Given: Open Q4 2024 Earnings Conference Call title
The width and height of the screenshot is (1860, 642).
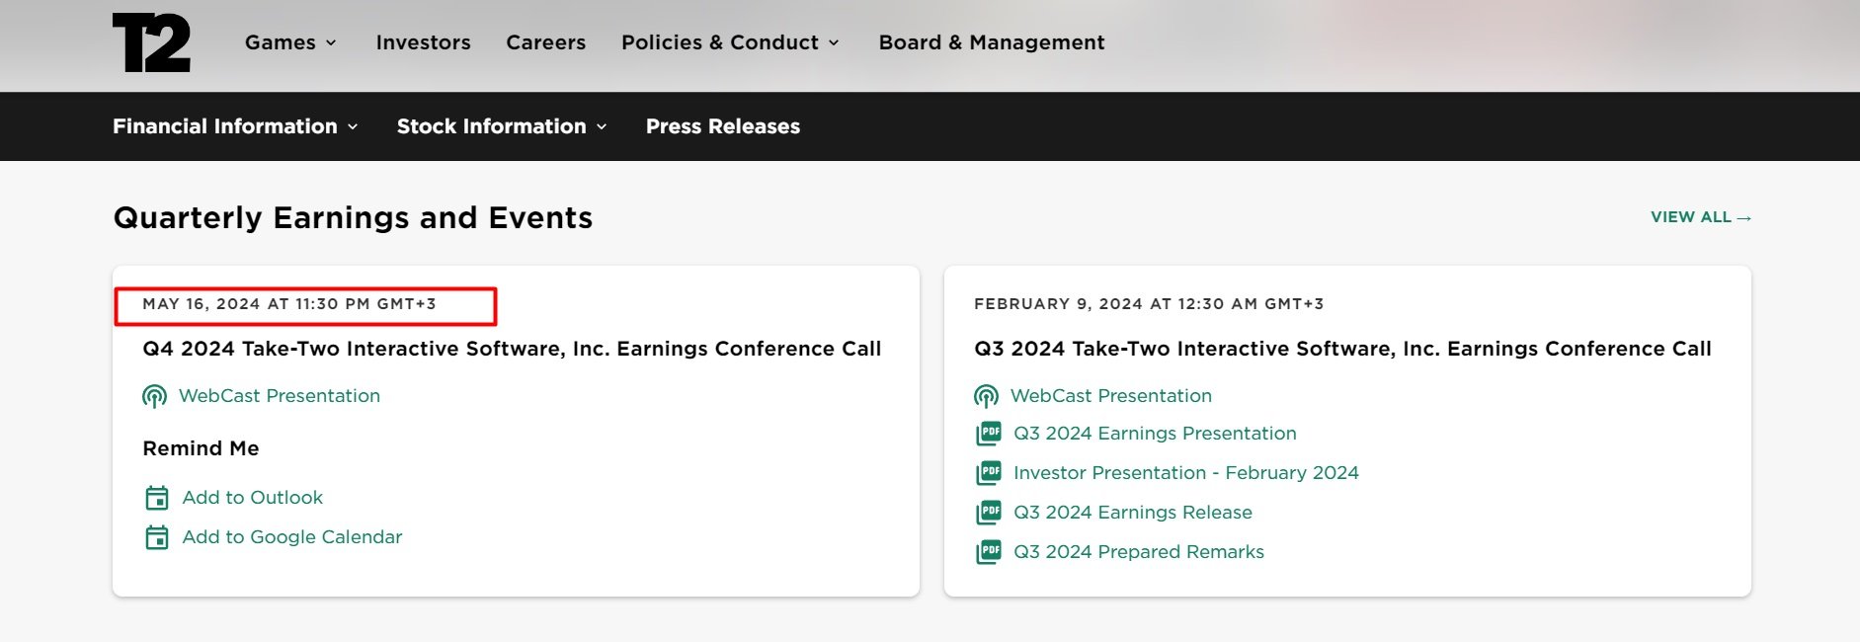Looking at the screenshot, I should tap(512, 349).
